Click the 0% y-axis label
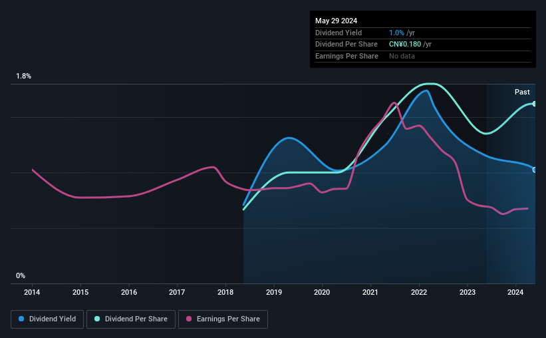This screenshot has width=546, height=338. point(21,275)
